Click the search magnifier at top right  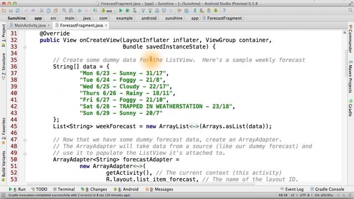(x=350, y=11)
